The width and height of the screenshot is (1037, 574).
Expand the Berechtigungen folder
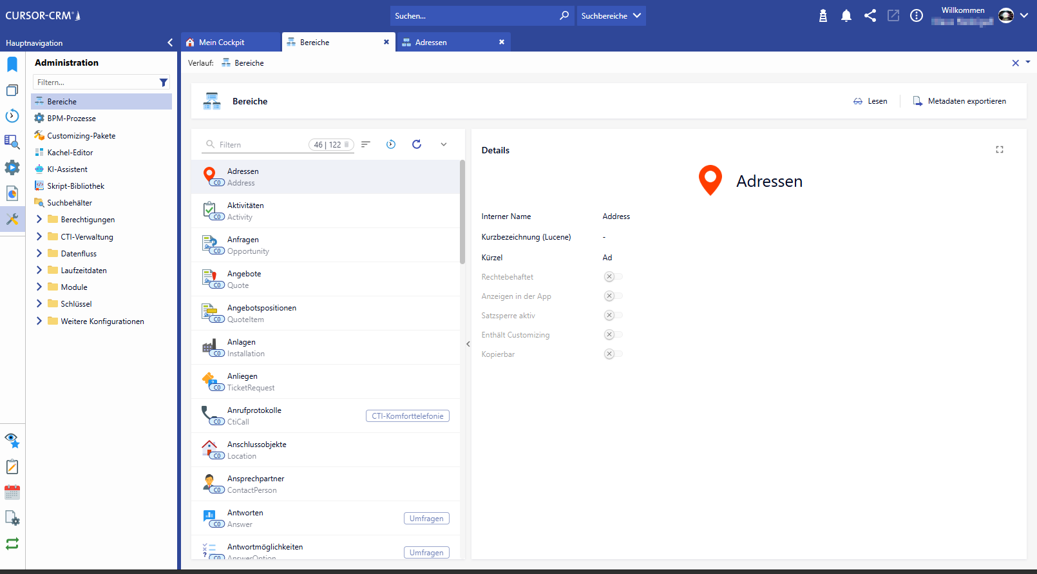tap(39, 220)
